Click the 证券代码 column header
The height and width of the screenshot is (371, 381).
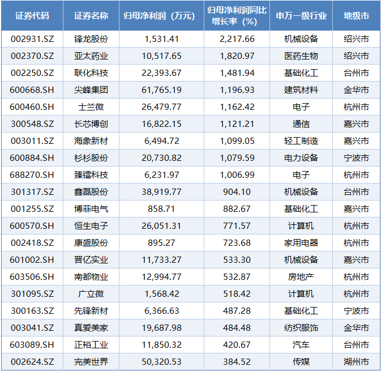click(32, 16)
